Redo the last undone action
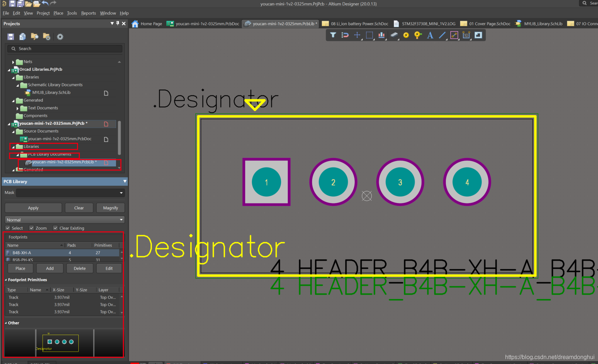This screenshot has height=364, width=598. coord(53,3)
